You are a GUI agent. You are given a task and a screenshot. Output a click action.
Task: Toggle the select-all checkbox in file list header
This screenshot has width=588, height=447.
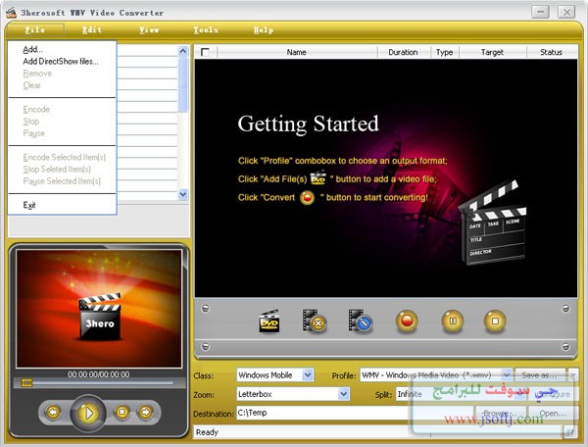click(205, 52)
